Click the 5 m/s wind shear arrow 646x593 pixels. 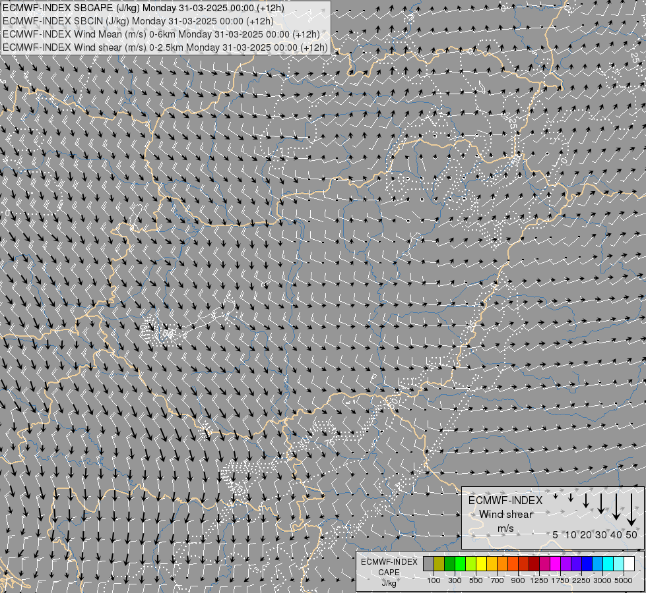[556, 496]
